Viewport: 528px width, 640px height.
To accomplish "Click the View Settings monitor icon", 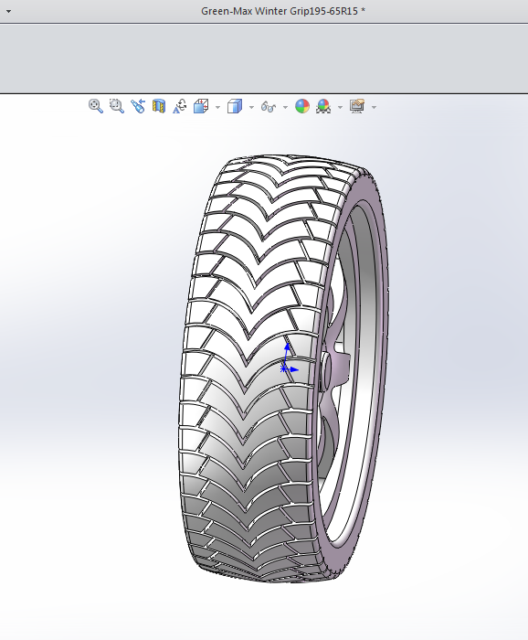I will 357,106.
